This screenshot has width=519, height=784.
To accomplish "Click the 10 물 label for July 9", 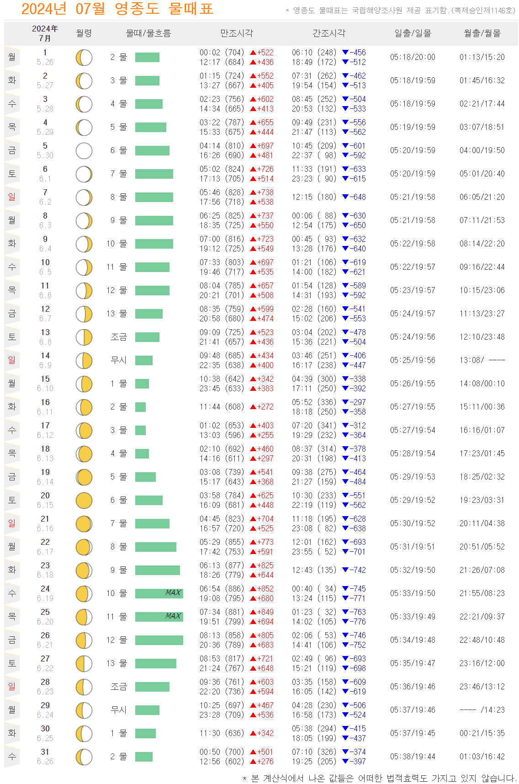I will [x=117, y=244].
